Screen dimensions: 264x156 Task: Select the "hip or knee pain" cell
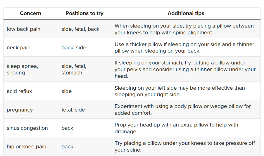pos(27,146)
